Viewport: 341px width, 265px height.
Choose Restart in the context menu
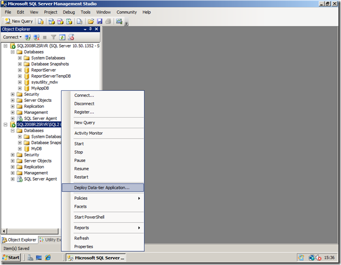[103, 177]
